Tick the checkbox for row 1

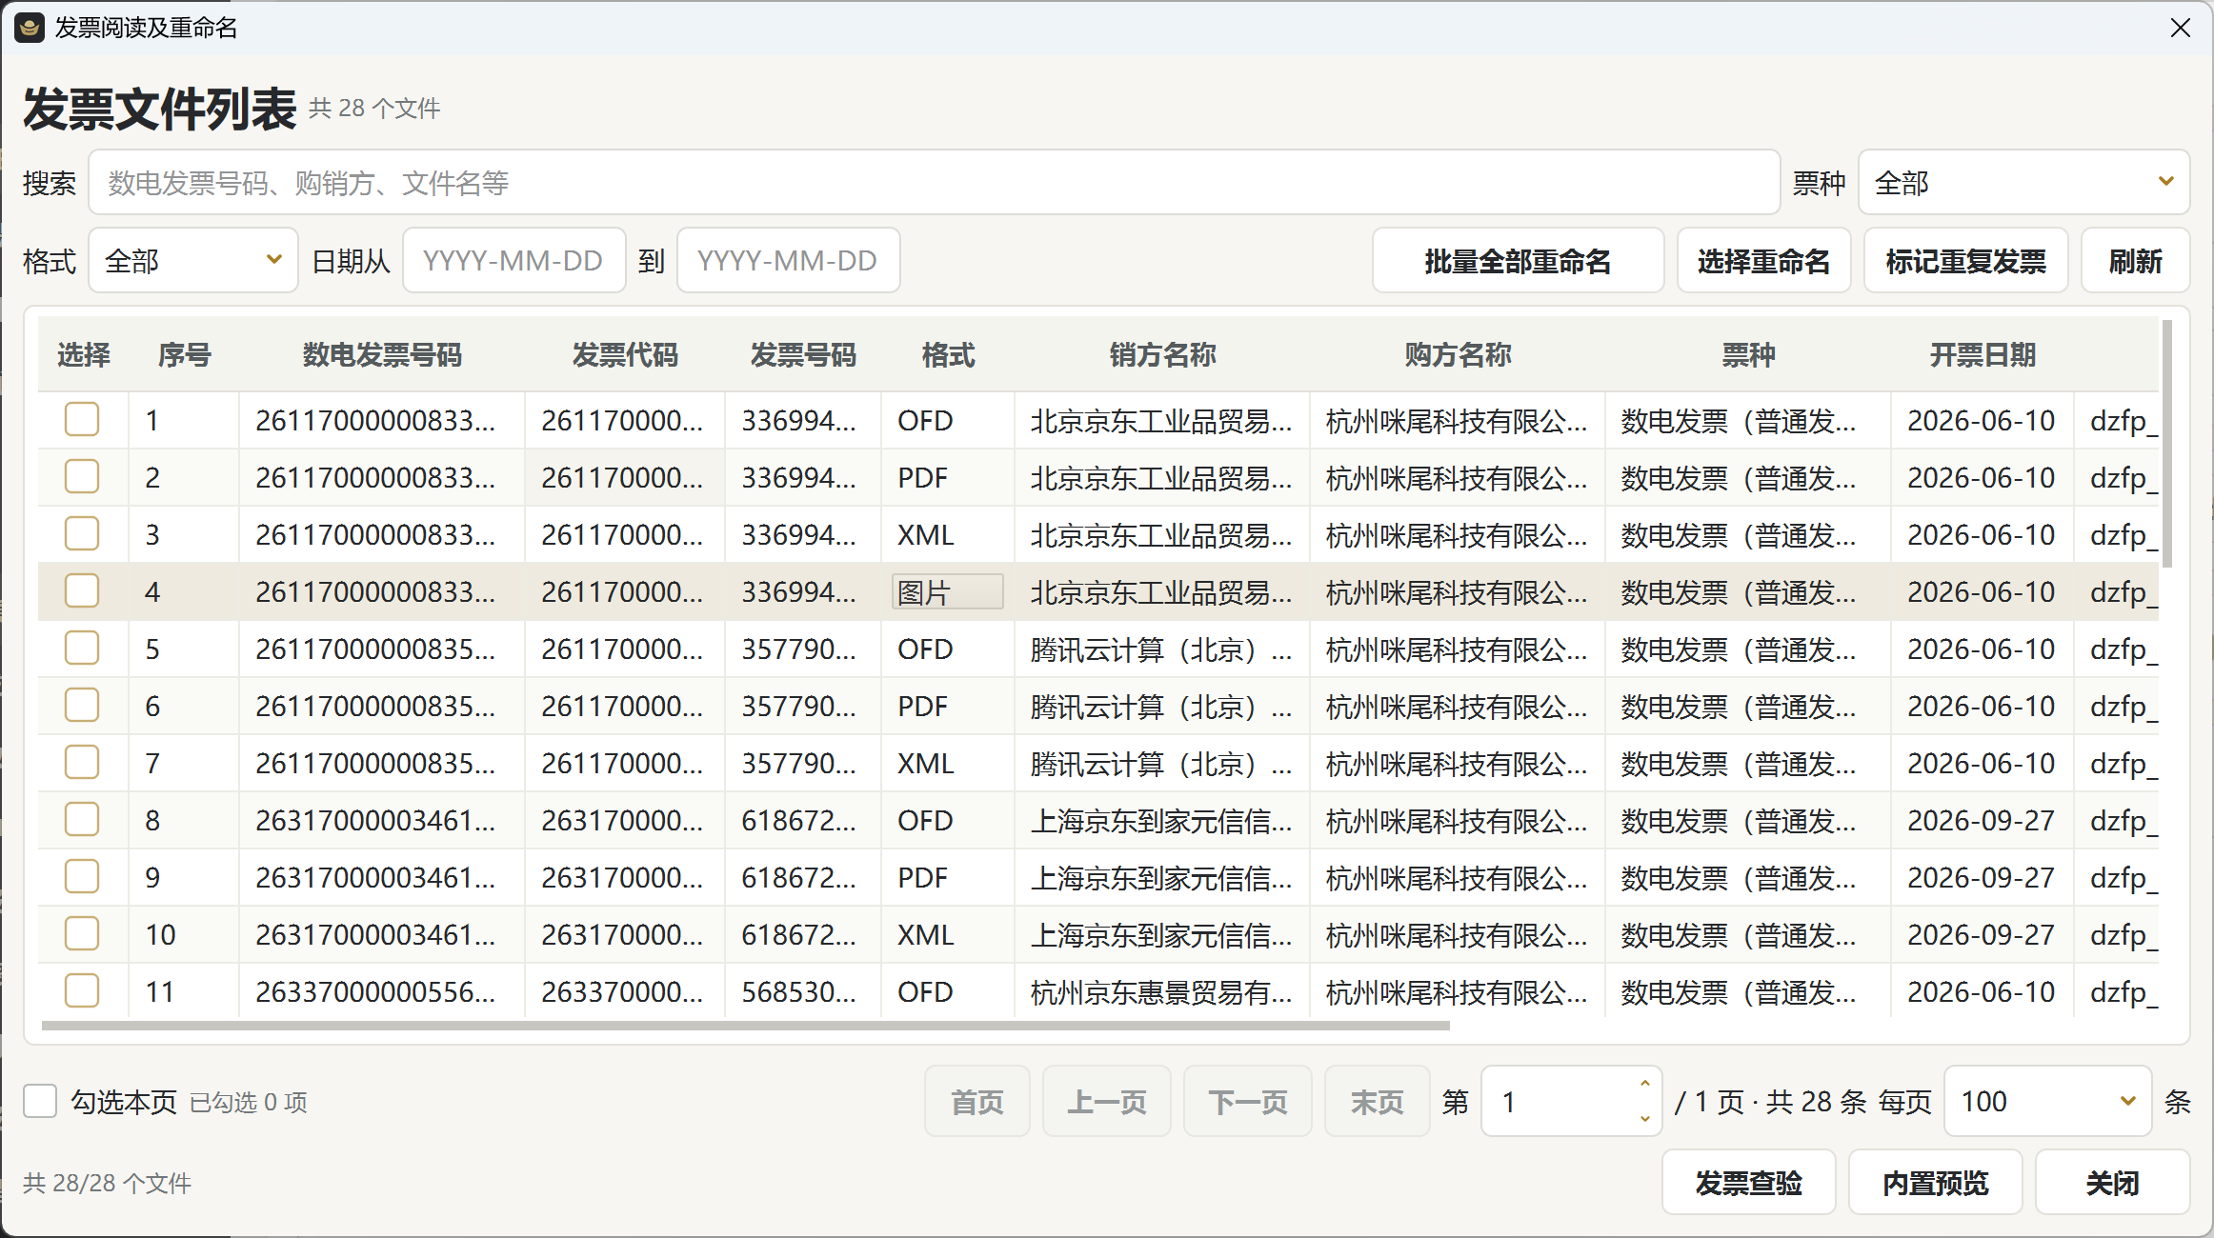point(82,420)
